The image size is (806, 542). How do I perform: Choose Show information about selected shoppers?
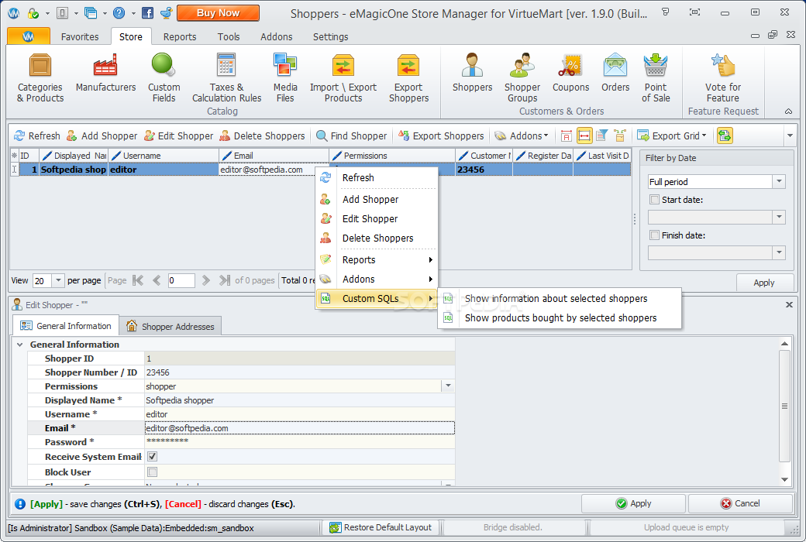560,298
